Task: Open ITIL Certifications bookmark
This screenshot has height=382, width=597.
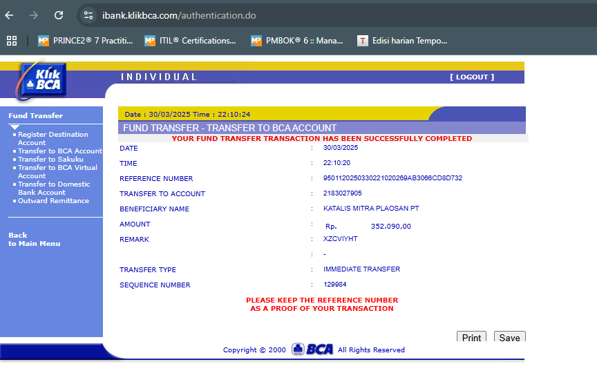Action: click(191, 41)
